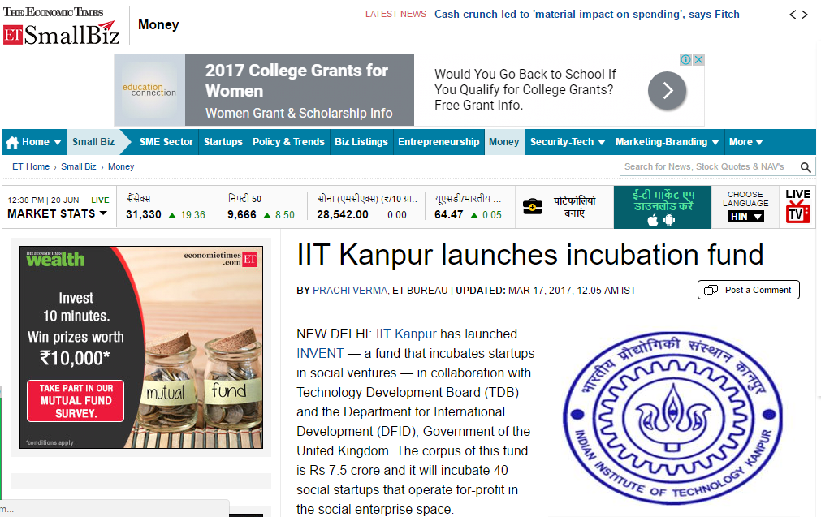Click the gold MCX price 28,542.00
821x517 pixels.
pyautogui.click(x=343, y=214)
